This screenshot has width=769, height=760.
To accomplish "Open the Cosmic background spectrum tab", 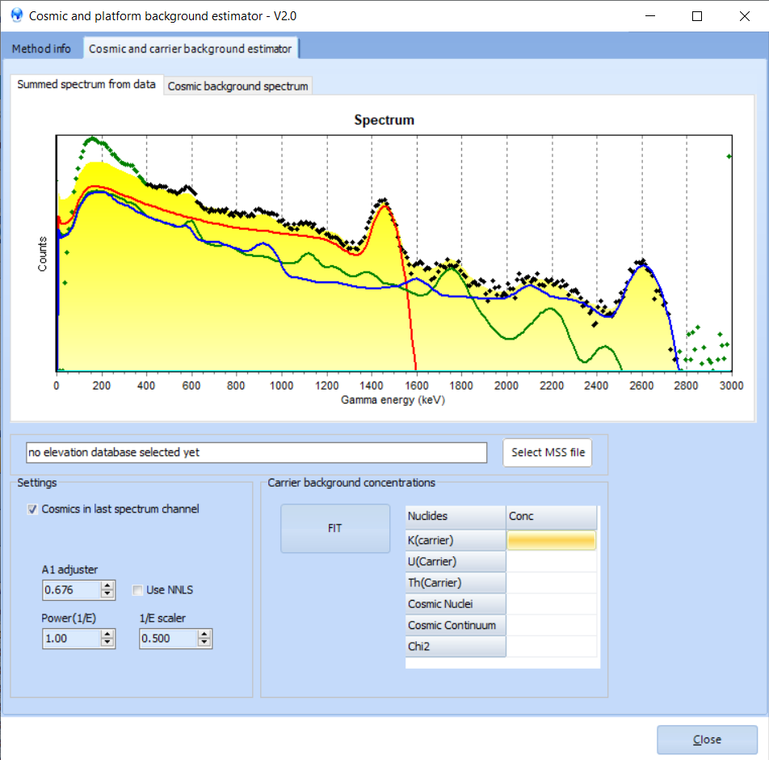I will click(237, 86).
